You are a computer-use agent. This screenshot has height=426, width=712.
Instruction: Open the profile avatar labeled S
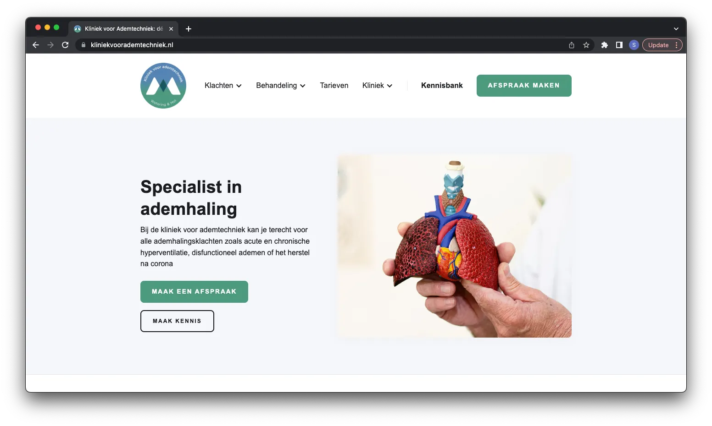[x=634, y=45]
